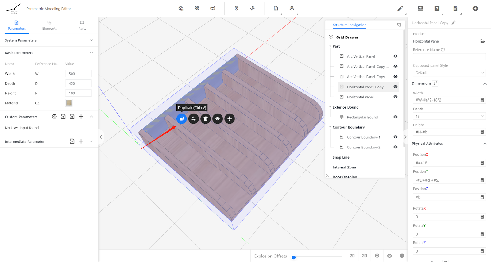Click the Width value field showing 500
Image resolution: width=491 pixels, height=262 pixels.
coord(78,74)
